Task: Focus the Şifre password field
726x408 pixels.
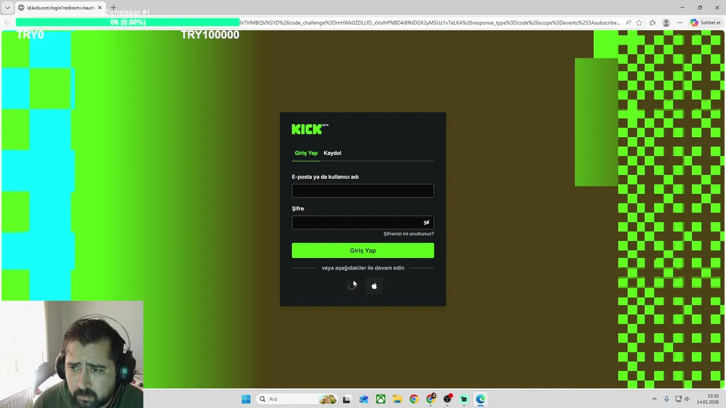Action: (x=363, y=223)
